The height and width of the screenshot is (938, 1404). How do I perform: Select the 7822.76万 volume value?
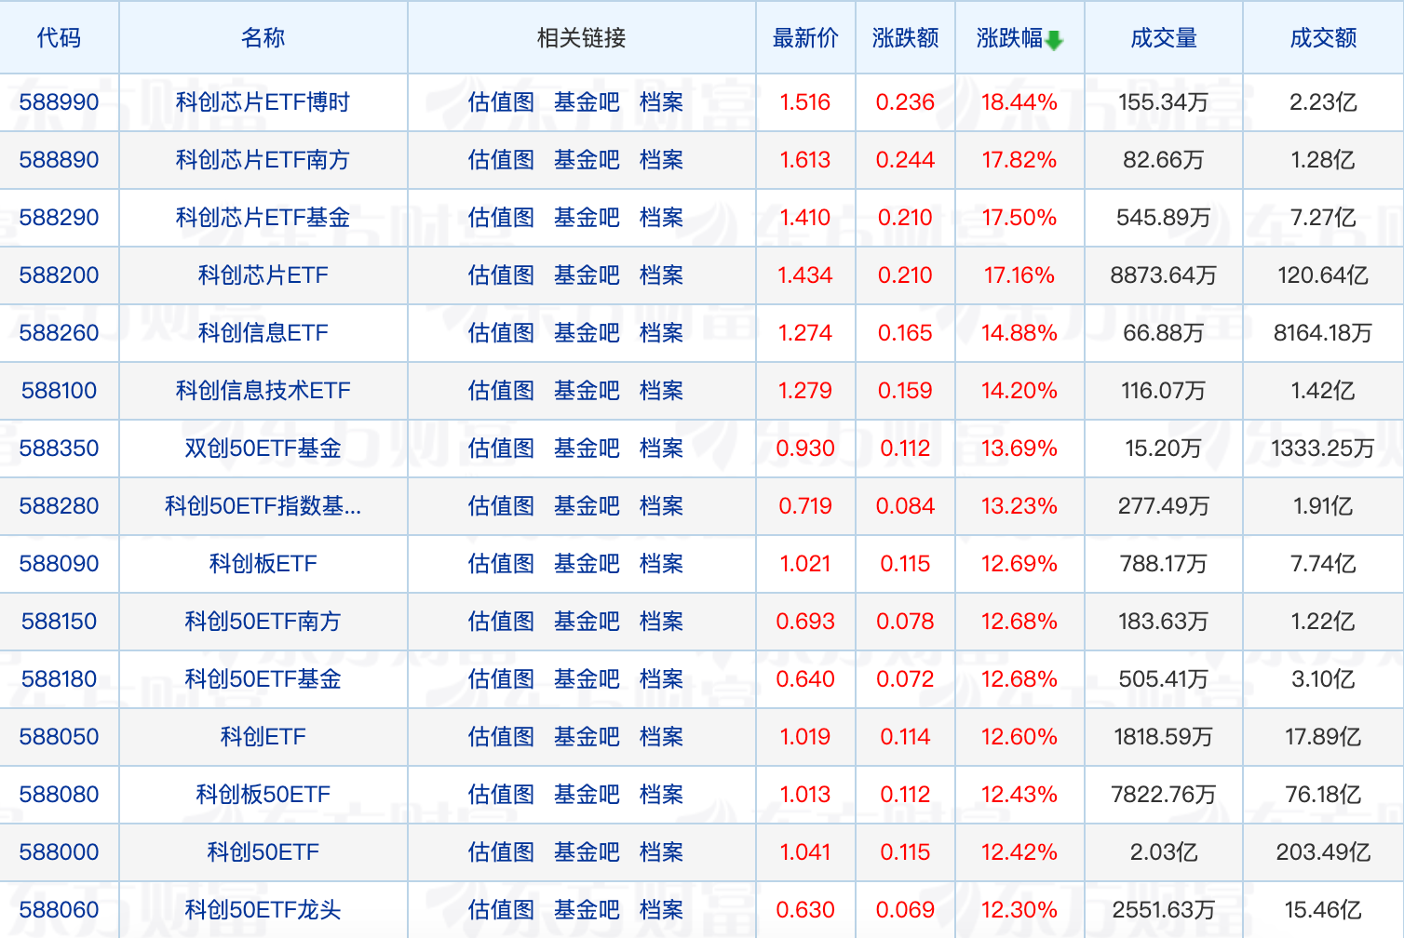[x=1164, y=795]
